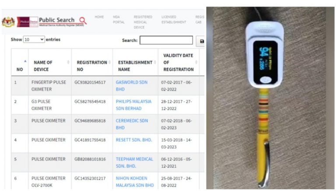Select registration number GB82088101816
The width and height of the screenshot is (336, 191).
[x=90, y=159]
